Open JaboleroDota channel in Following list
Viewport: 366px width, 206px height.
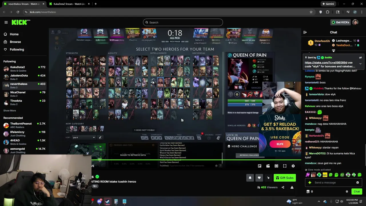(24, 77)
